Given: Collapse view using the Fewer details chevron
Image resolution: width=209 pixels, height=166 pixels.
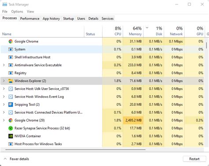Looking at the screenshot, I should pyautogui.click(x=5, y=159).
